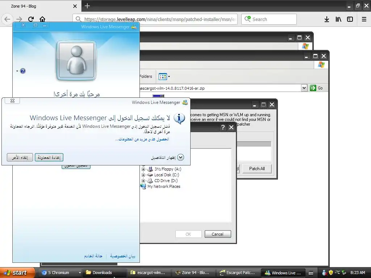
Task: Select Local Disk (C:) in folder tree
Action: point(167,175)
